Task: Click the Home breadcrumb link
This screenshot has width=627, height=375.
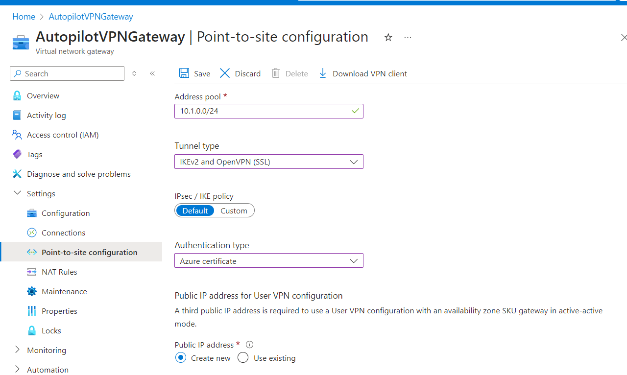Action: [24, 17]
